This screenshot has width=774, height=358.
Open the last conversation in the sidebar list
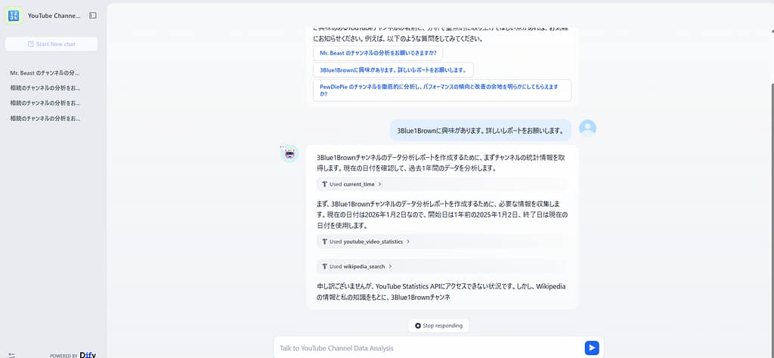pos(45,119)
